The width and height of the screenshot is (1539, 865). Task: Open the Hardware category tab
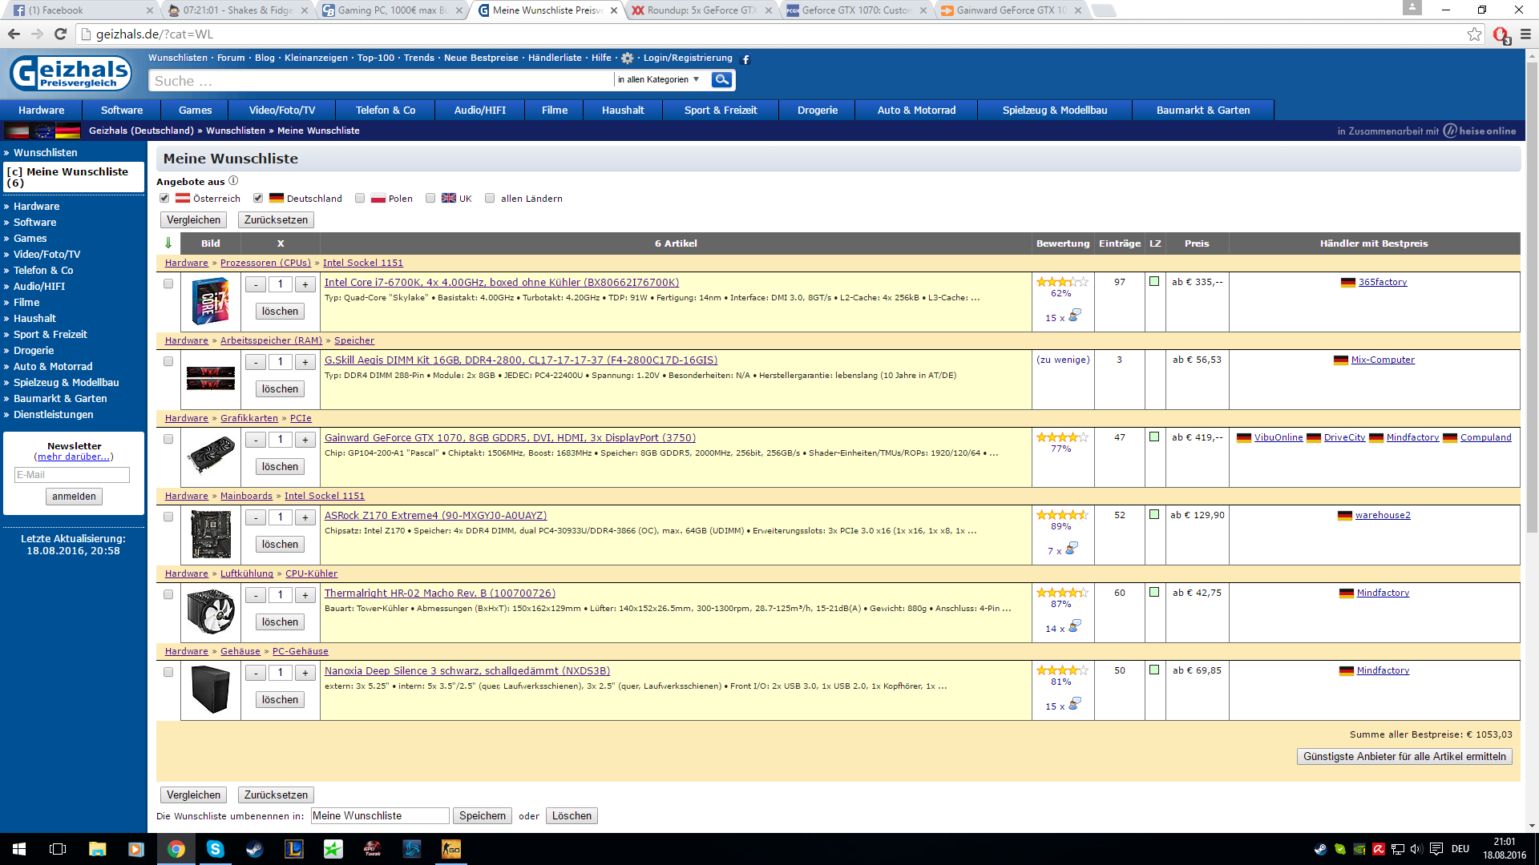pyautogui.click(x=42, y=110)
